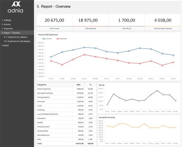The image size is (182, 147).
Task: Select the Personal category row
Action: coord(66,102)
